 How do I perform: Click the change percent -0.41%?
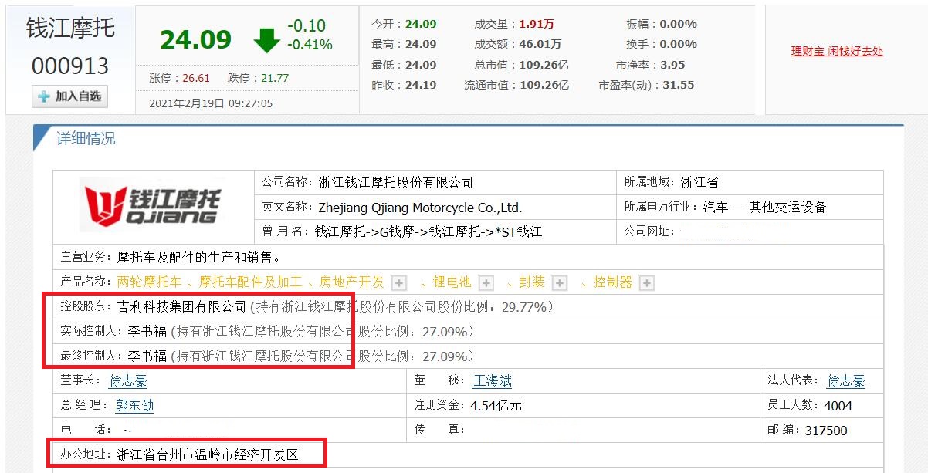click(310, 45)
